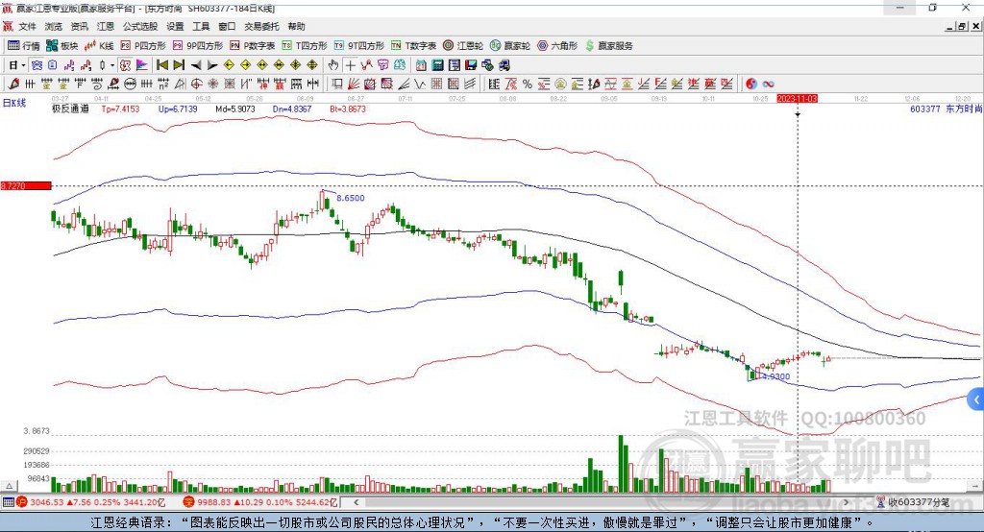Open the 江恩轮 Gann wheel
Viewport: 984px width, 532px height.
[463, 46]
